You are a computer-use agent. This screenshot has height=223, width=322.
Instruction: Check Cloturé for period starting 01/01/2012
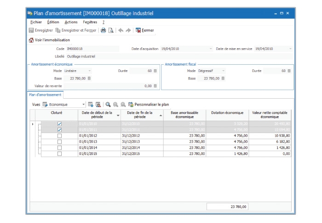pos(59,136)
